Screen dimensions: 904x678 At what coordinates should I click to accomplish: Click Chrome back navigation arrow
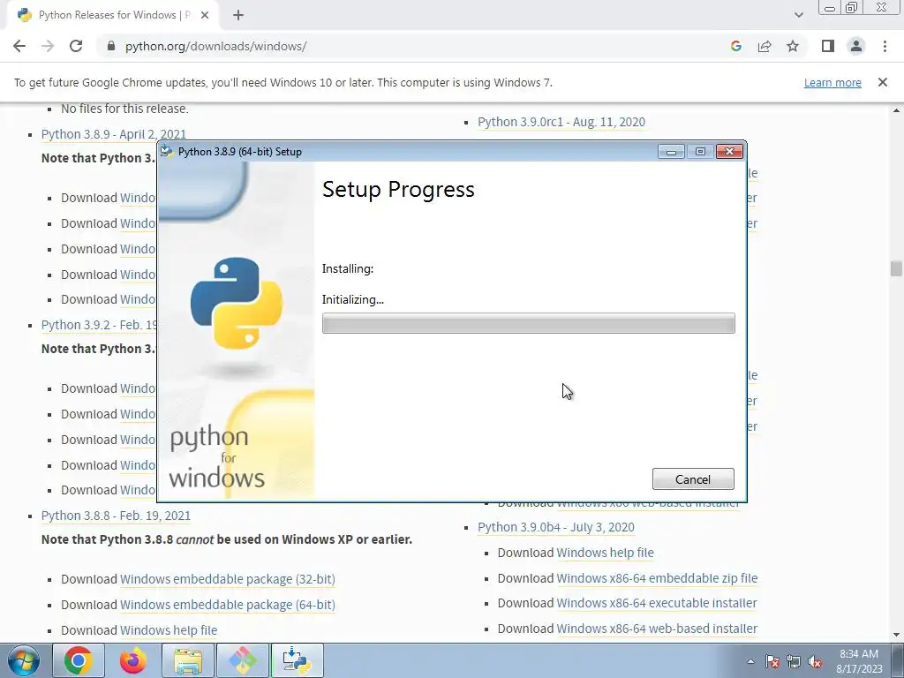[x=19, y=46]
